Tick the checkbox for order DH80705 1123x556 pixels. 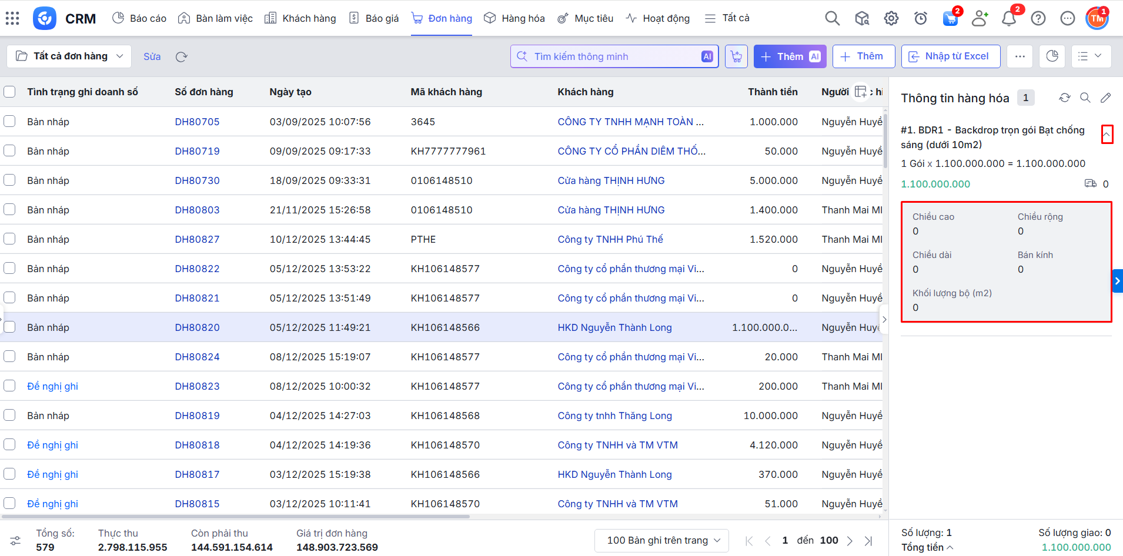click(9, 122)
